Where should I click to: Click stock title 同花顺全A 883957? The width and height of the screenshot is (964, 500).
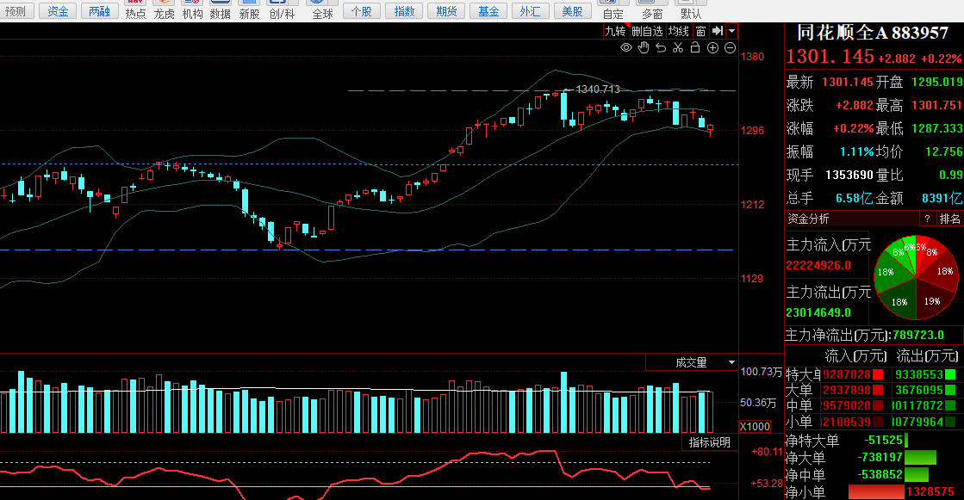pos(873,33)
